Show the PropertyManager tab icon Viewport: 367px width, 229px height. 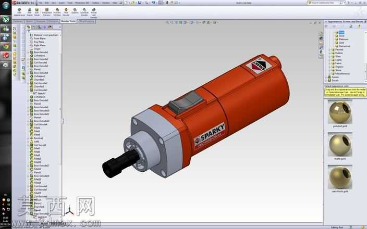click(x=34, y=28)
